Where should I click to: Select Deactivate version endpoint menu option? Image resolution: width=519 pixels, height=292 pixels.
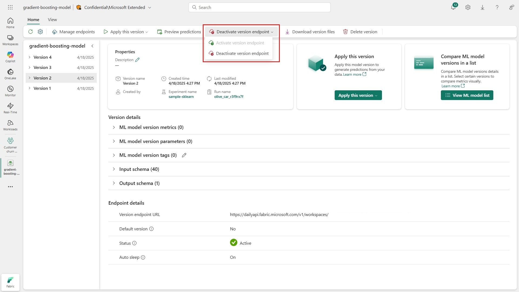[242, 54]
